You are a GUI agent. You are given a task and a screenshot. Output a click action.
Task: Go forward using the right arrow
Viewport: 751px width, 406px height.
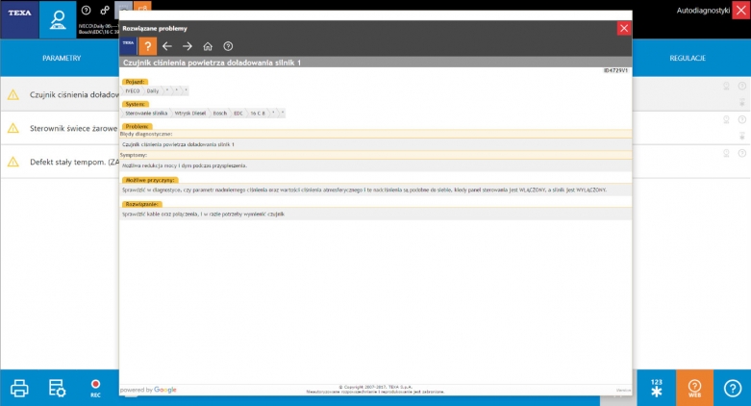(x=188, y=46)
